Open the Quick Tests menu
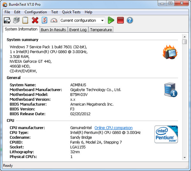The width and height of the screenshot is (191, 171). tap(71, 12)
